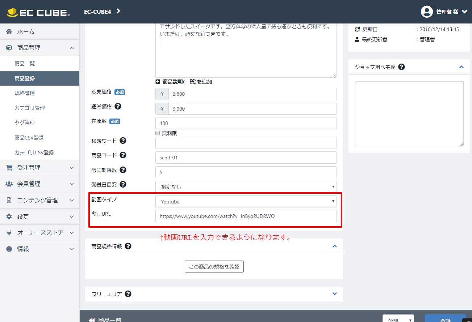Click the 在庫数 input field
This screenshot has height=322, width=472.
pyautogui.click(x=246, y=123)
